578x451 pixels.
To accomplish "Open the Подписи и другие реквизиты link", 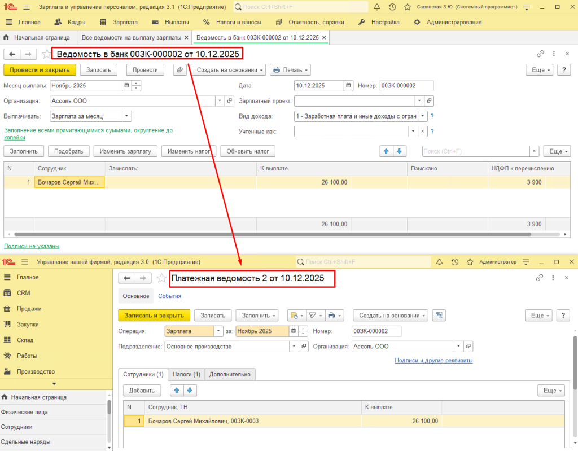I will tap(433, 360).
